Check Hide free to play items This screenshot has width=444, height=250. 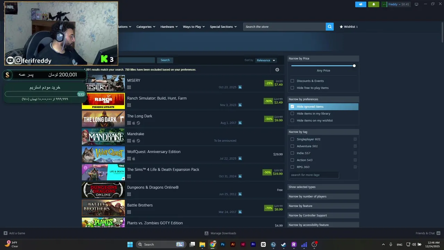point(292,88)
